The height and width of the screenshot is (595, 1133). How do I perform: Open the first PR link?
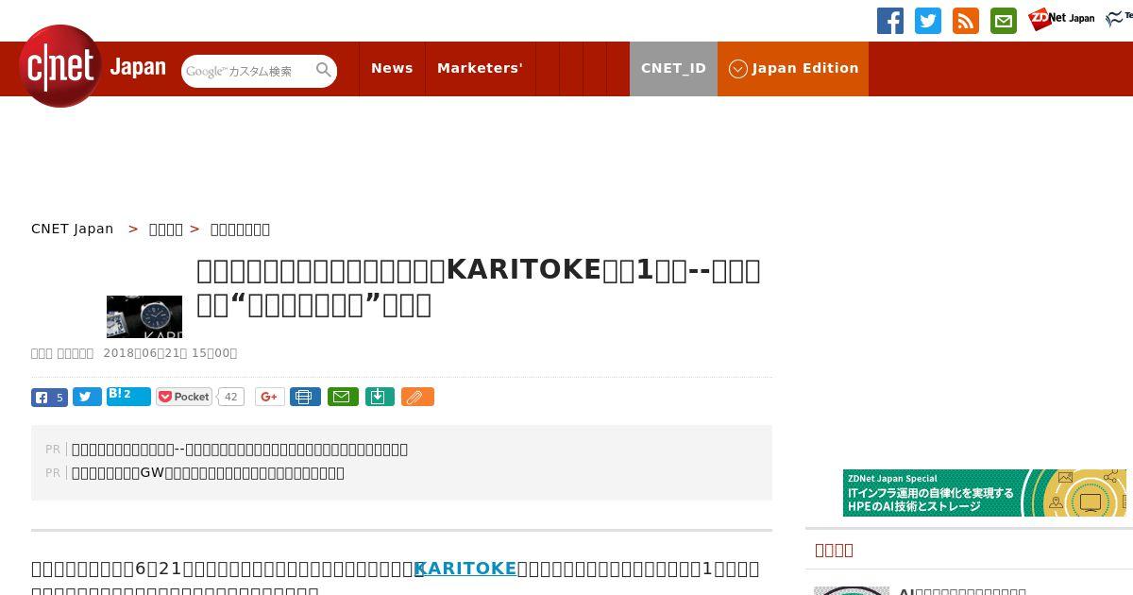[x=240, y=450]
